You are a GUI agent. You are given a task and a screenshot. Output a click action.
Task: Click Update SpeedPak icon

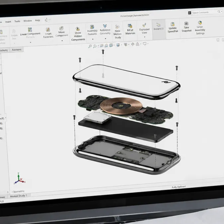pos(173,24)
